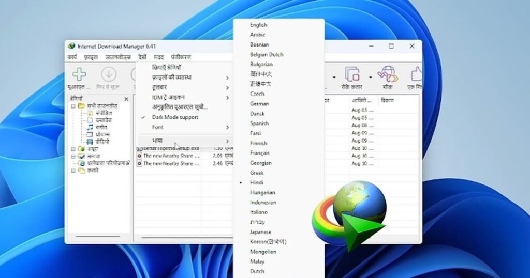Open dropdown arrow right of Stop Queue icon
Screen dimensions: 530x278
coord(371,78)
